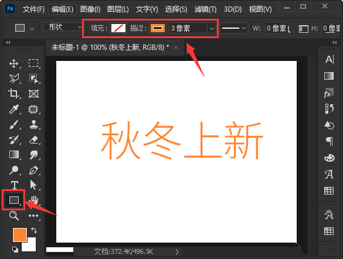Image resolution: width=343 pixels, height=259 pixels.
Task: Open the stroke line style dropdown
Action: click(234, 28)
